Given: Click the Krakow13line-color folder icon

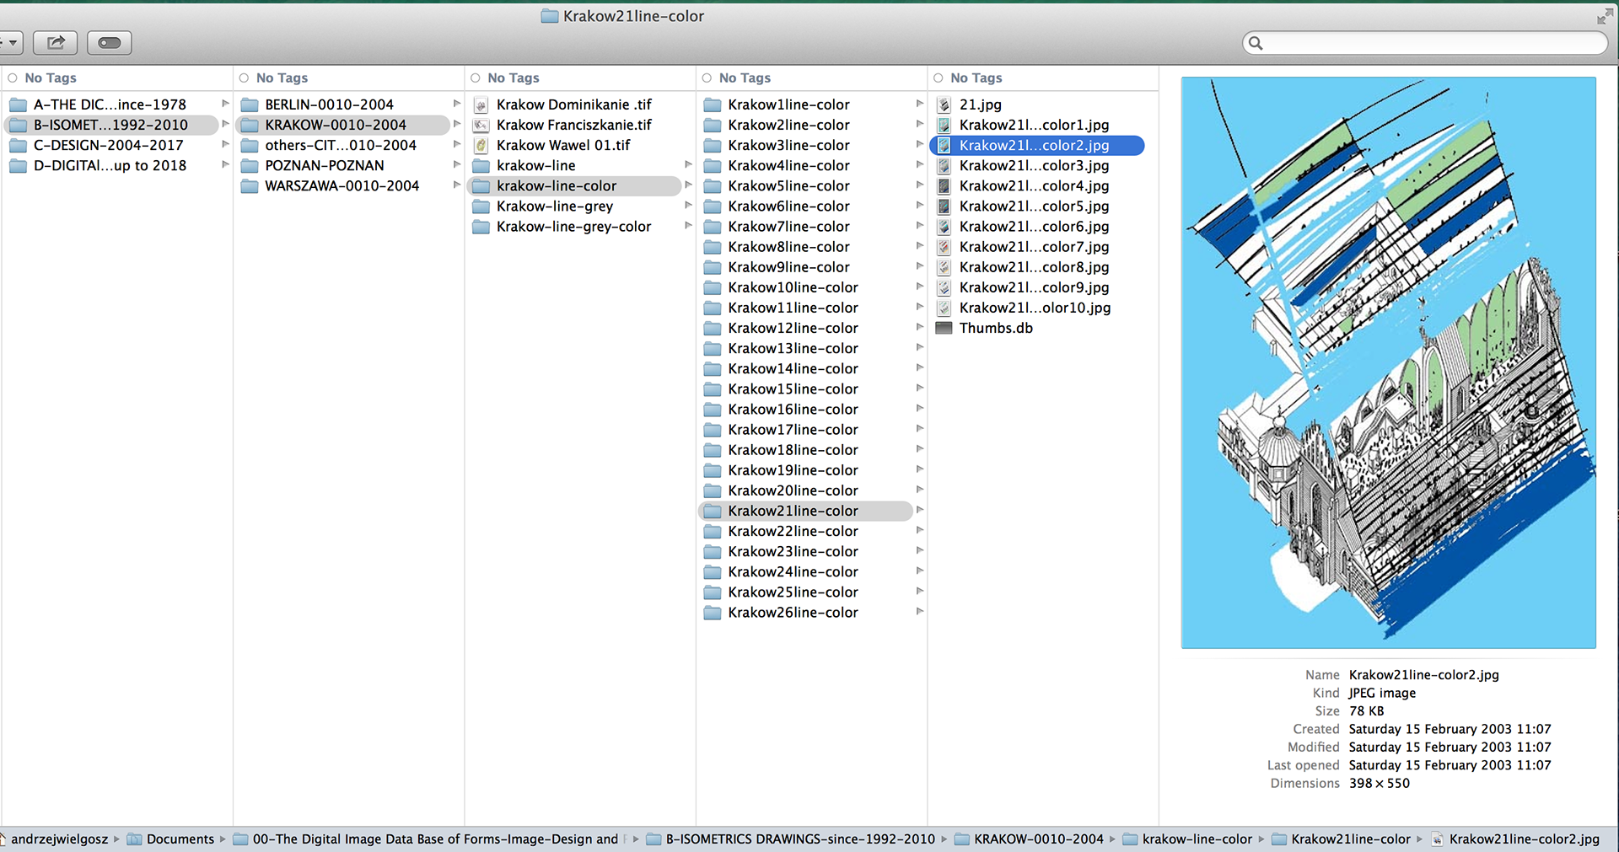Looking at the screenshot, I should (x=713, y=348).
